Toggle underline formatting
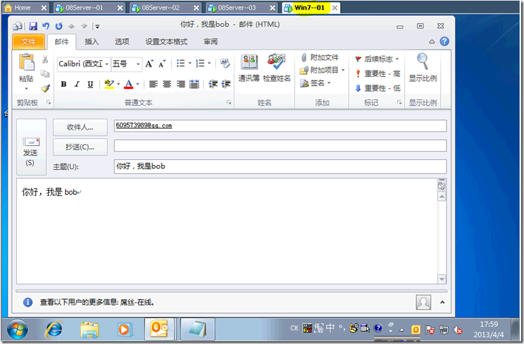This screenshot has width=524, height=344. pyautogui.click(x=90, y=84)
